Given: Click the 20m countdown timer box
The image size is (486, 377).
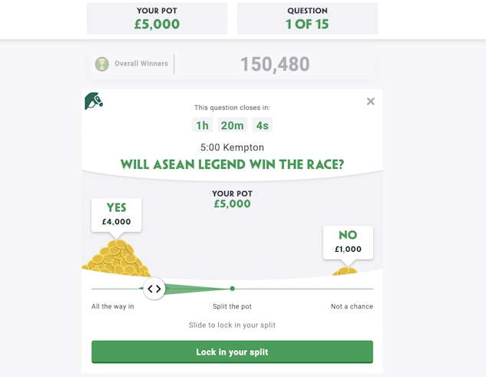Looking at the screenshot, I should coord(233,125).
